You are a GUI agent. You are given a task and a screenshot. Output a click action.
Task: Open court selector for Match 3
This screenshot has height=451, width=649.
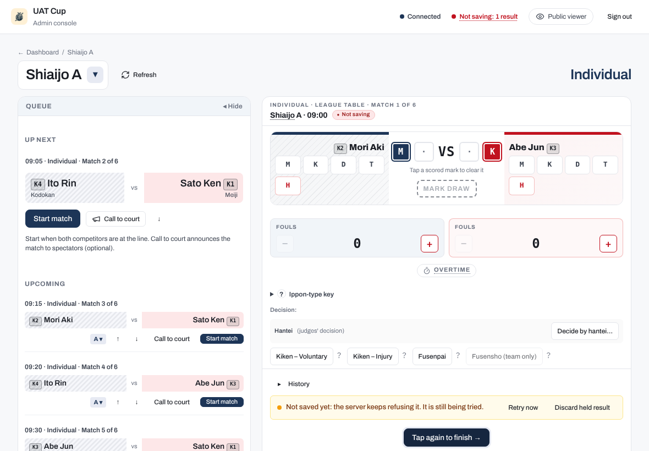[x=98, y=339]
